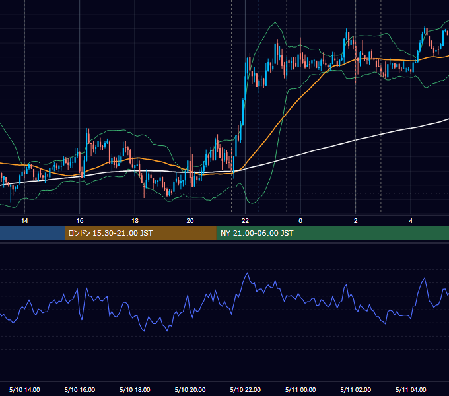Click the 5/11 00:00 date label
449x396 pixels.
[300, 389]
